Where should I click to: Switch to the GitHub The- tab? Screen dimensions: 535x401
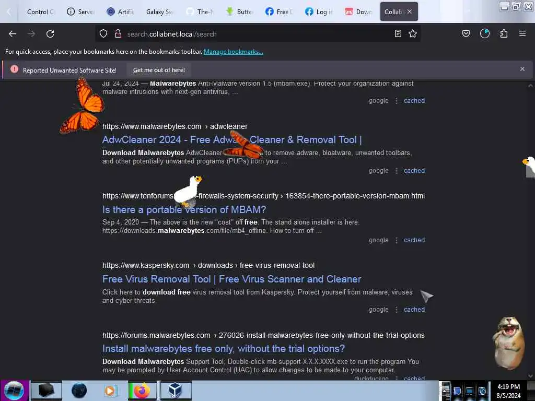click(x=200, y=12)
